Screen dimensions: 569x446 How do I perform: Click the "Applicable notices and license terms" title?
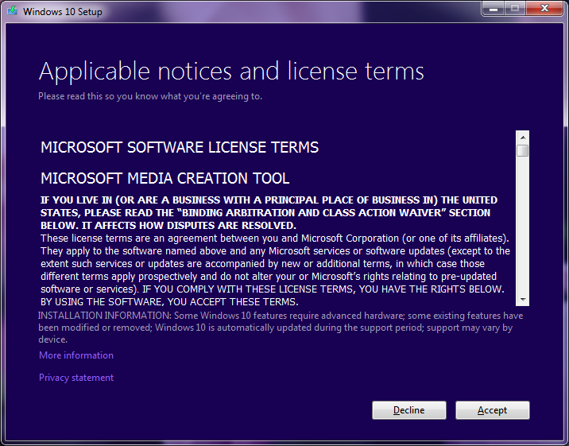coord(231,71)
